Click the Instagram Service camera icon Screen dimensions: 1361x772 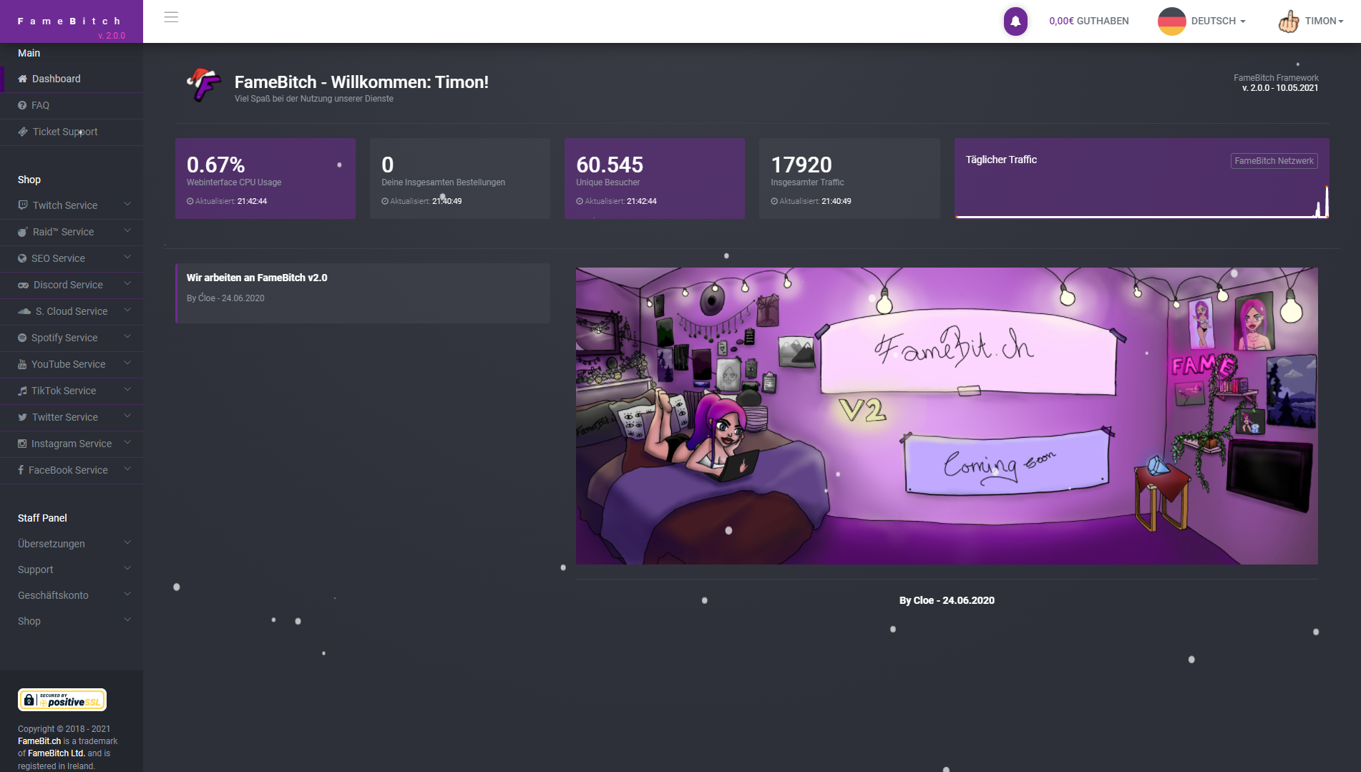[x=22, y=444]
